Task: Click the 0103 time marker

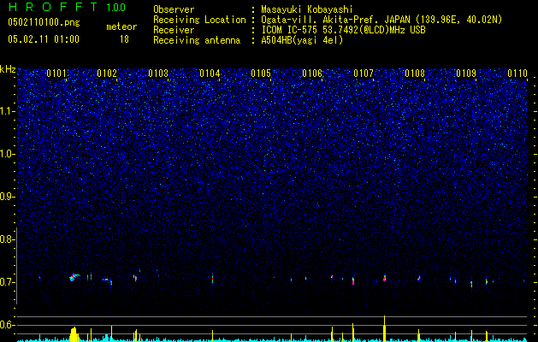Action: tap(158, 74)
